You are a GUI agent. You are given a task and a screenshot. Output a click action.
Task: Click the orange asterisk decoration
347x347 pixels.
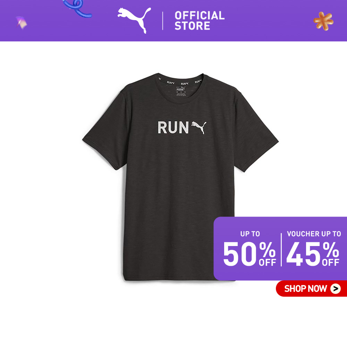click(323, 21)
